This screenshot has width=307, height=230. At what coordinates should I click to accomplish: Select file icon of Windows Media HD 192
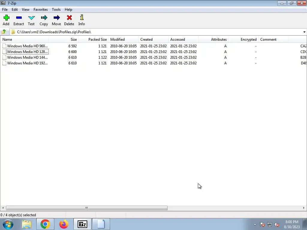point(4,63)
